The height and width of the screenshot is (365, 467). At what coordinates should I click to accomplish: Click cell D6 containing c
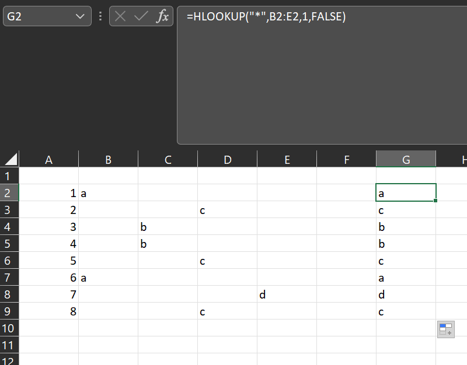click(228, 261)
